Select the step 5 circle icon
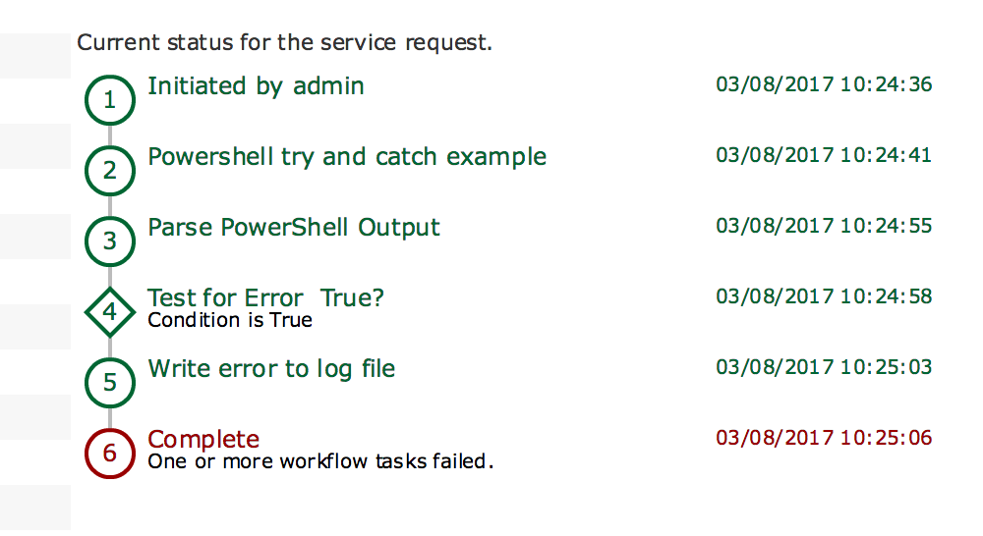983x536 pixels. 110,383
